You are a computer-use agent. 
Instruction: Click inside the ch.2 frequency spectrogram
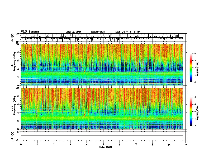pos(102,109)
